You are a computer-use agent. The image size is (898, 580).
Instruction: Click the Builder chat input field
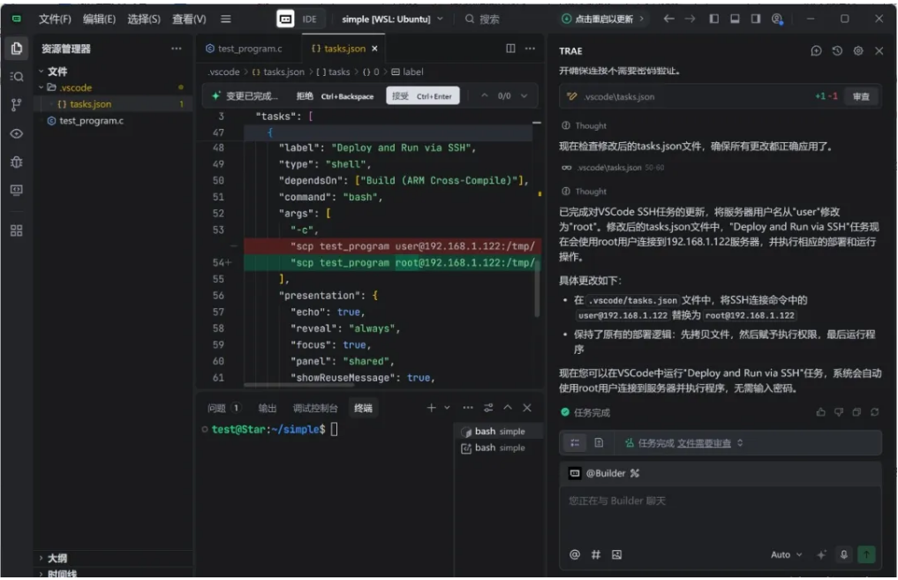(720, 501)
